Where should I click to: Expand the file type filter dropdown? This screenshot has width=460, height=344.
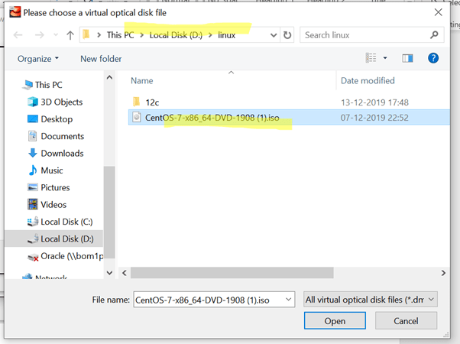(371, 300)
